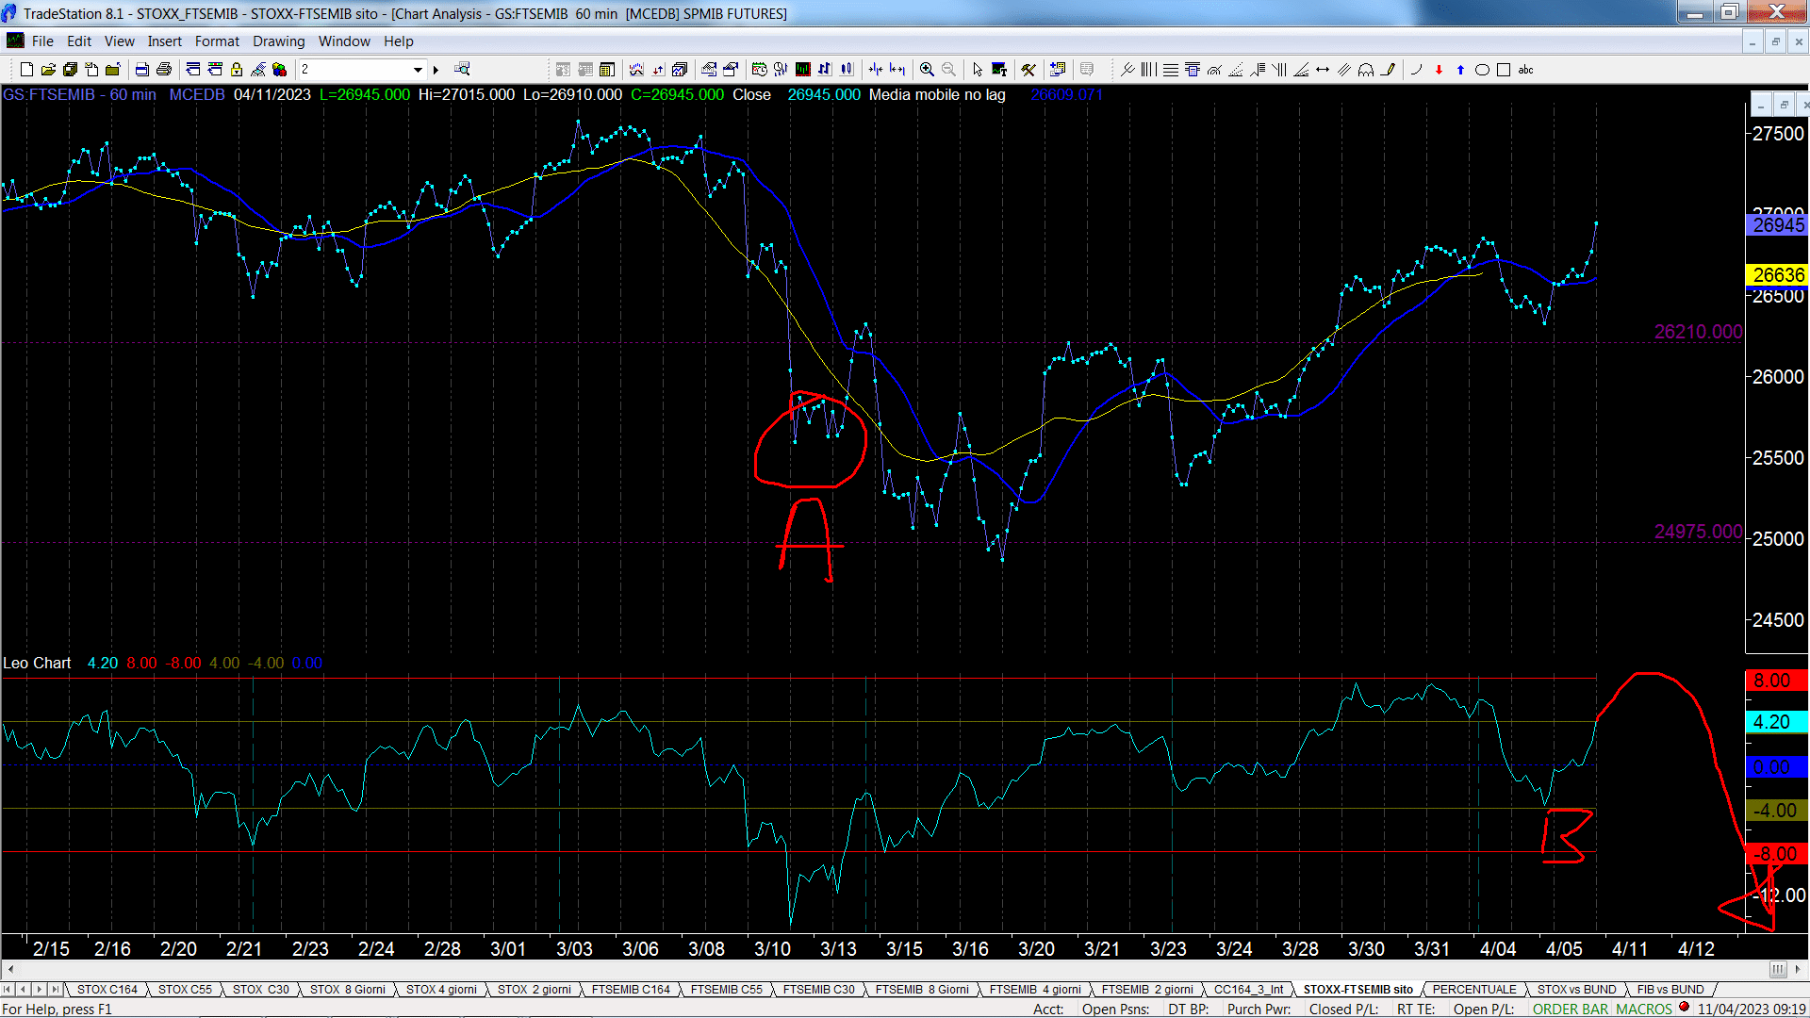1810x1018 pixels.
Task: Open the toolbar combo box dropdown arrow
Action: 418,70
